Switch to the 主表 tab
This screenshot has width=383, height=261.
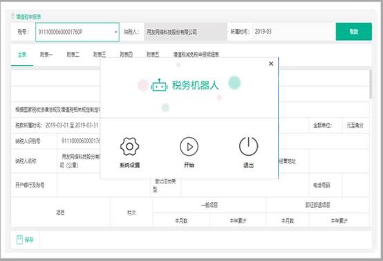pos(22,55)
